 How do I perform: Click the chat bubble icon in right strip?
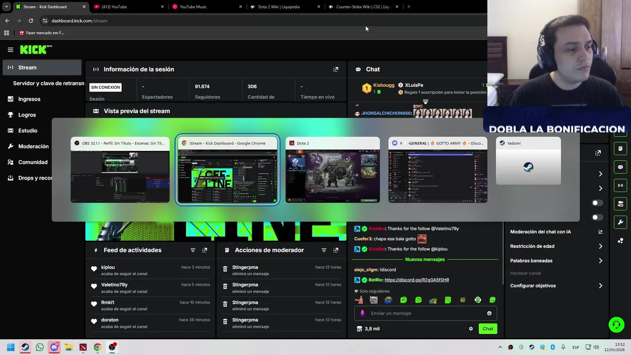(620, 167)
